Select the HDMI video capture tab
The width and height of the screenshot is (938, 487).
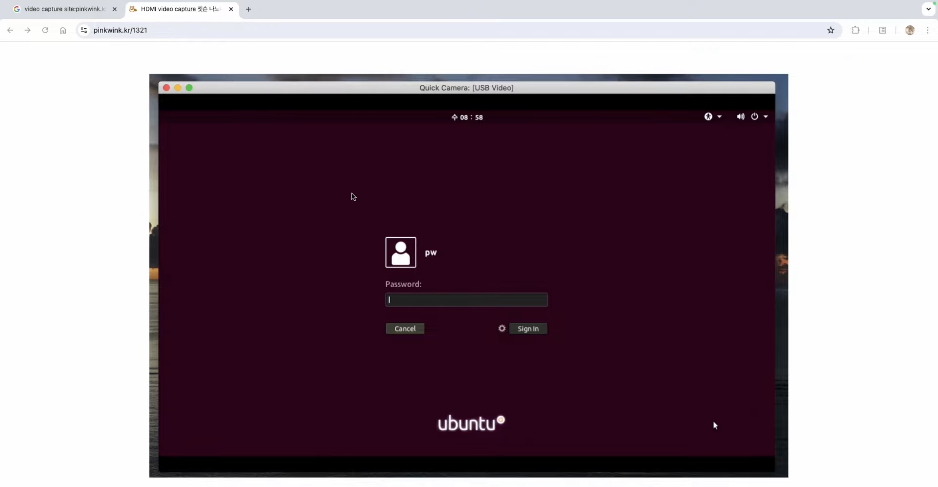(182, 9)
